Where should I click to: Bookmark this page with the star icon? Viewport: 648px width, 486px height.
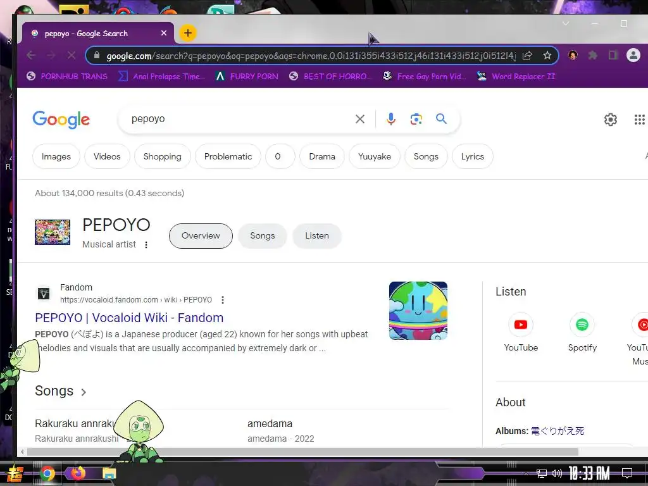[x=547, y=56]
